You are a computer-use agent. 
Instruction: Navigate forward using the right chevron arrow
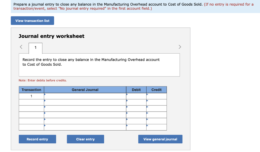180,47
